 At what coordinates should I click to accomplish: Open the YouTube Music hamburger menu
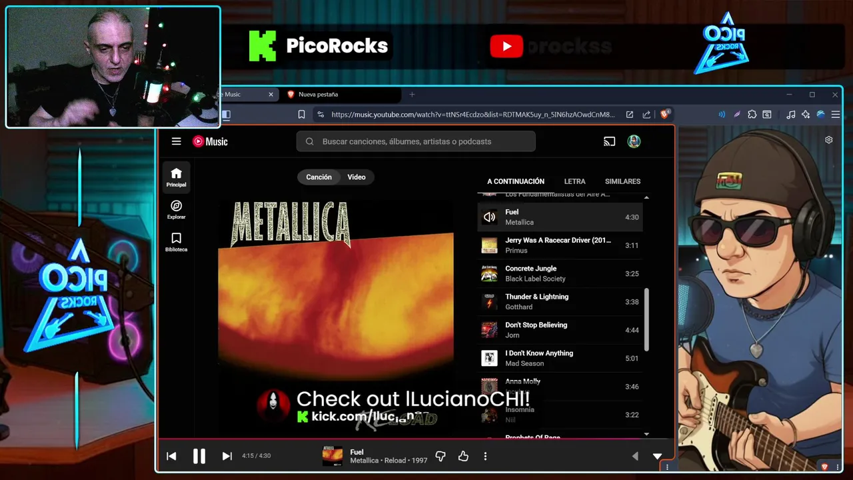[176, 141]
